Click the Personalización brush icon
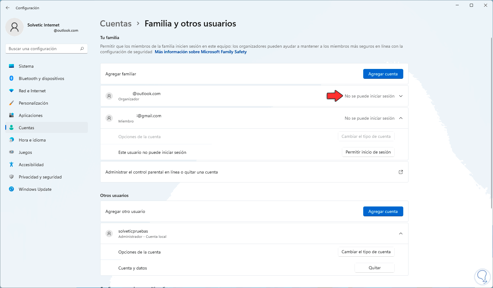493x288 pixels. (11, 103)
